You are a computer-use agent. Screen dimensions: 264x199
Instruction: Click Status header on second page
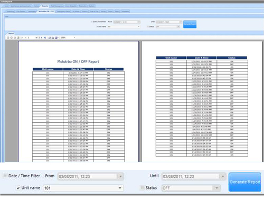232,58
